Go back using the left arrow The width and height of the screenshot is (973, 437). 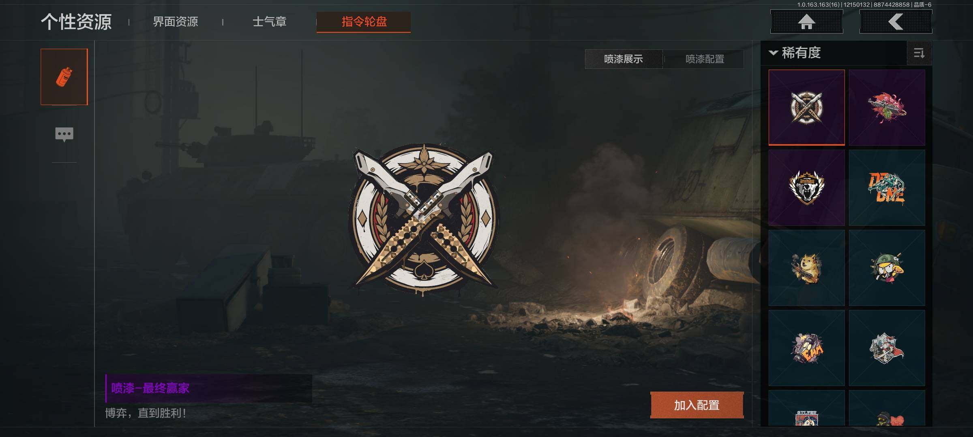(896, 22)
